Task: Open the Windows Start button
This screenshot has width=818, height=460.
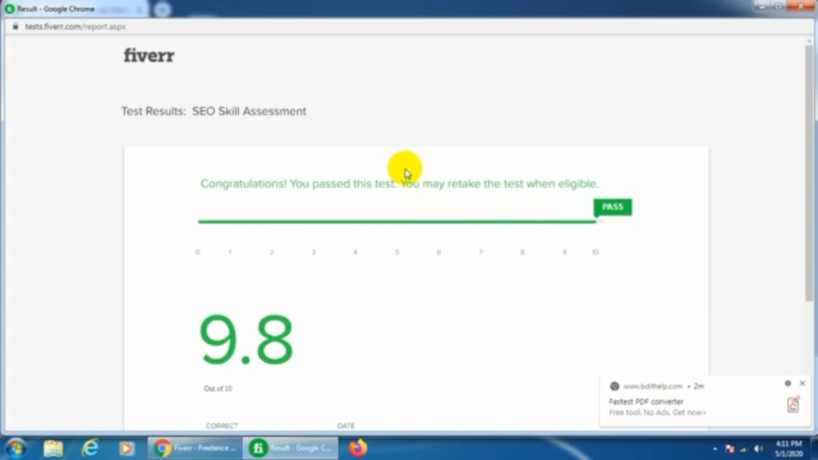Action: [15, 448]
